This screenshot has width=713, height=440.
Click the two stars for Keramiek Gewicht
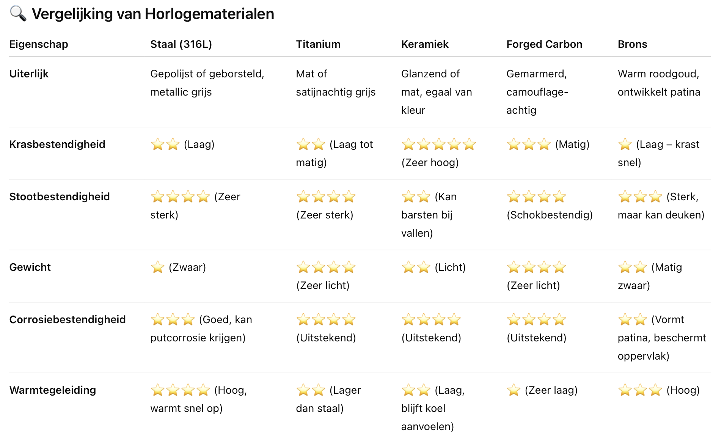pos(416,267)
